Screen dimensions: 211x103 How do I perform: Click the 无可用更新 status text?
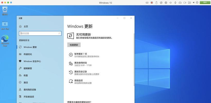tap(83, 35)
